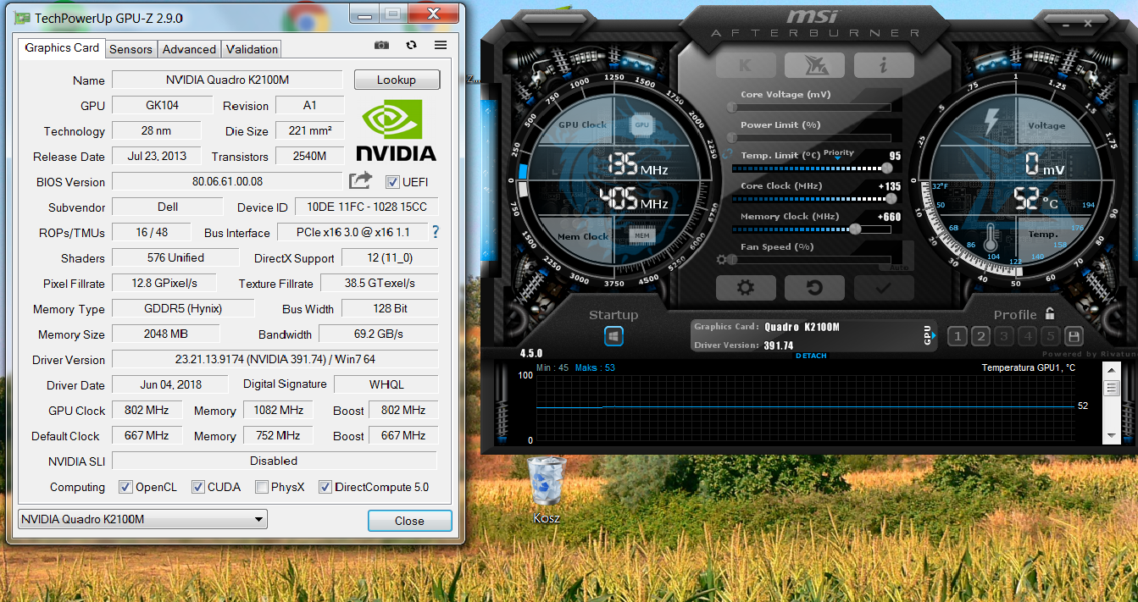The width and height of the screenshot is (1138, 602).
Task: Click the Bandwidth value 69.2 GB/s
Action: [x=379, y=334]
